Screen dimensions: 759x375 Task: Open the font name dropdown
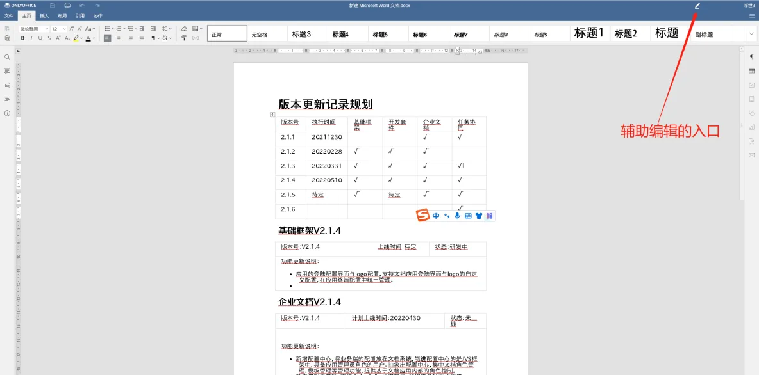(x=47, y=29)
